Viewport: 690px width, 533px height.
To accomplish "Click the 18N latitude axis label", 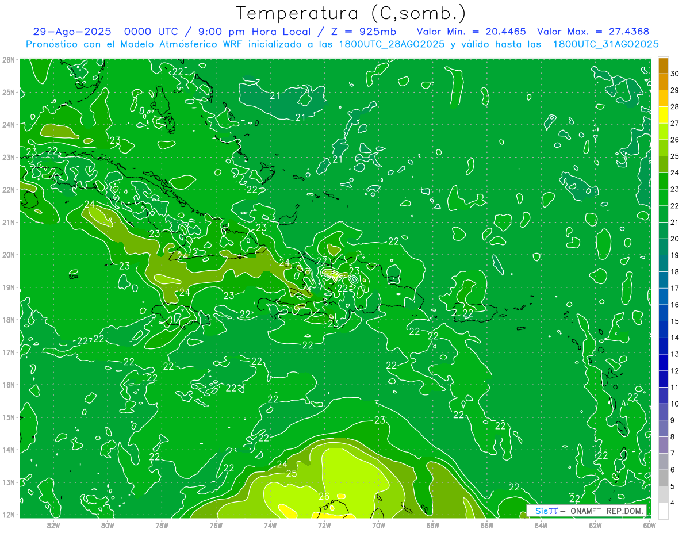I will point(8,320).
